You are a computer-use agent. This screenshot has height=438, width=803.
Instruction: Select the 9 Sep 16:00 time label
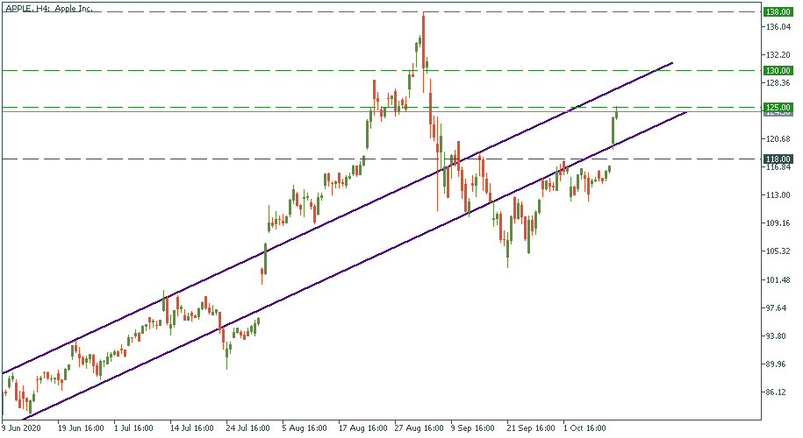point(475,429)
